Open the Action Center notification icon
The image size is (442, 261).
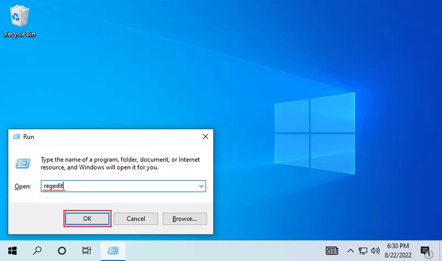point(425,251)
